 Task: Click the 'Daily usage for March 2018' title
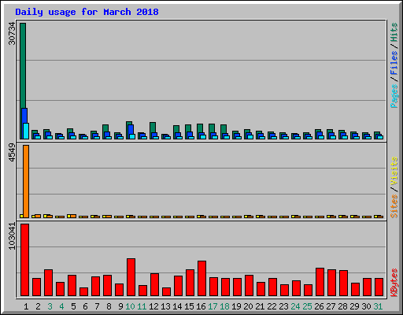(87, 12)
